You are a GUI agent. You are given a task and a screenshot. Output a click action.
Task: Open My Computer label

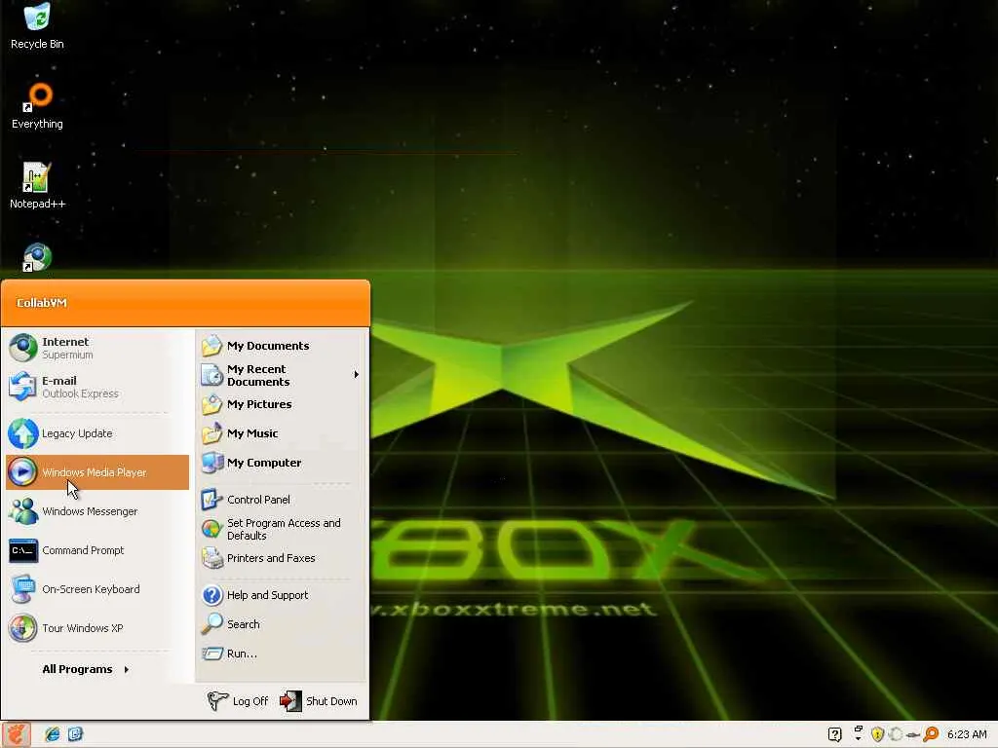(x=264, y=463)
